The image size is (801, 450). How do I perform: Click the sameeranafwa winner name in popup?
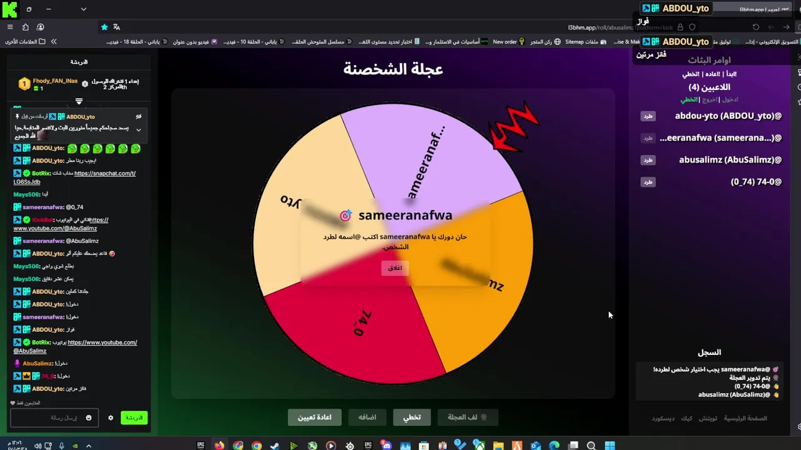pos(405,215)
